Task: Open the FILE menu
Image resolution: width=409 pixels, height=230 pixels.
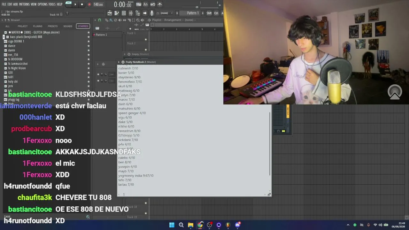Action: click(4, 4)
